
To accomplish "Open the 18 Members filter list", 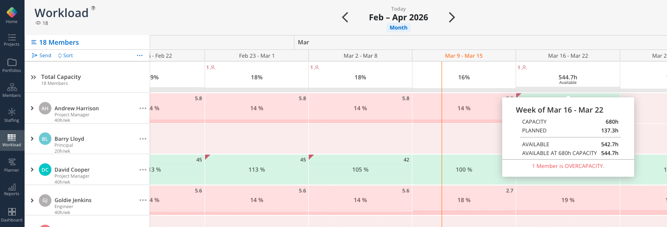I will click(x=55, y=42).
